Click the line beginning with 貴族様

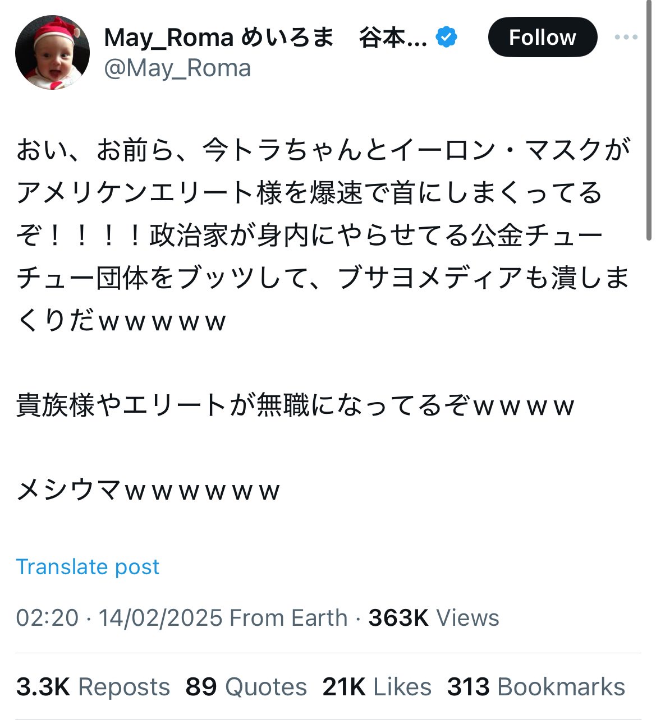[x=295, y=405]
